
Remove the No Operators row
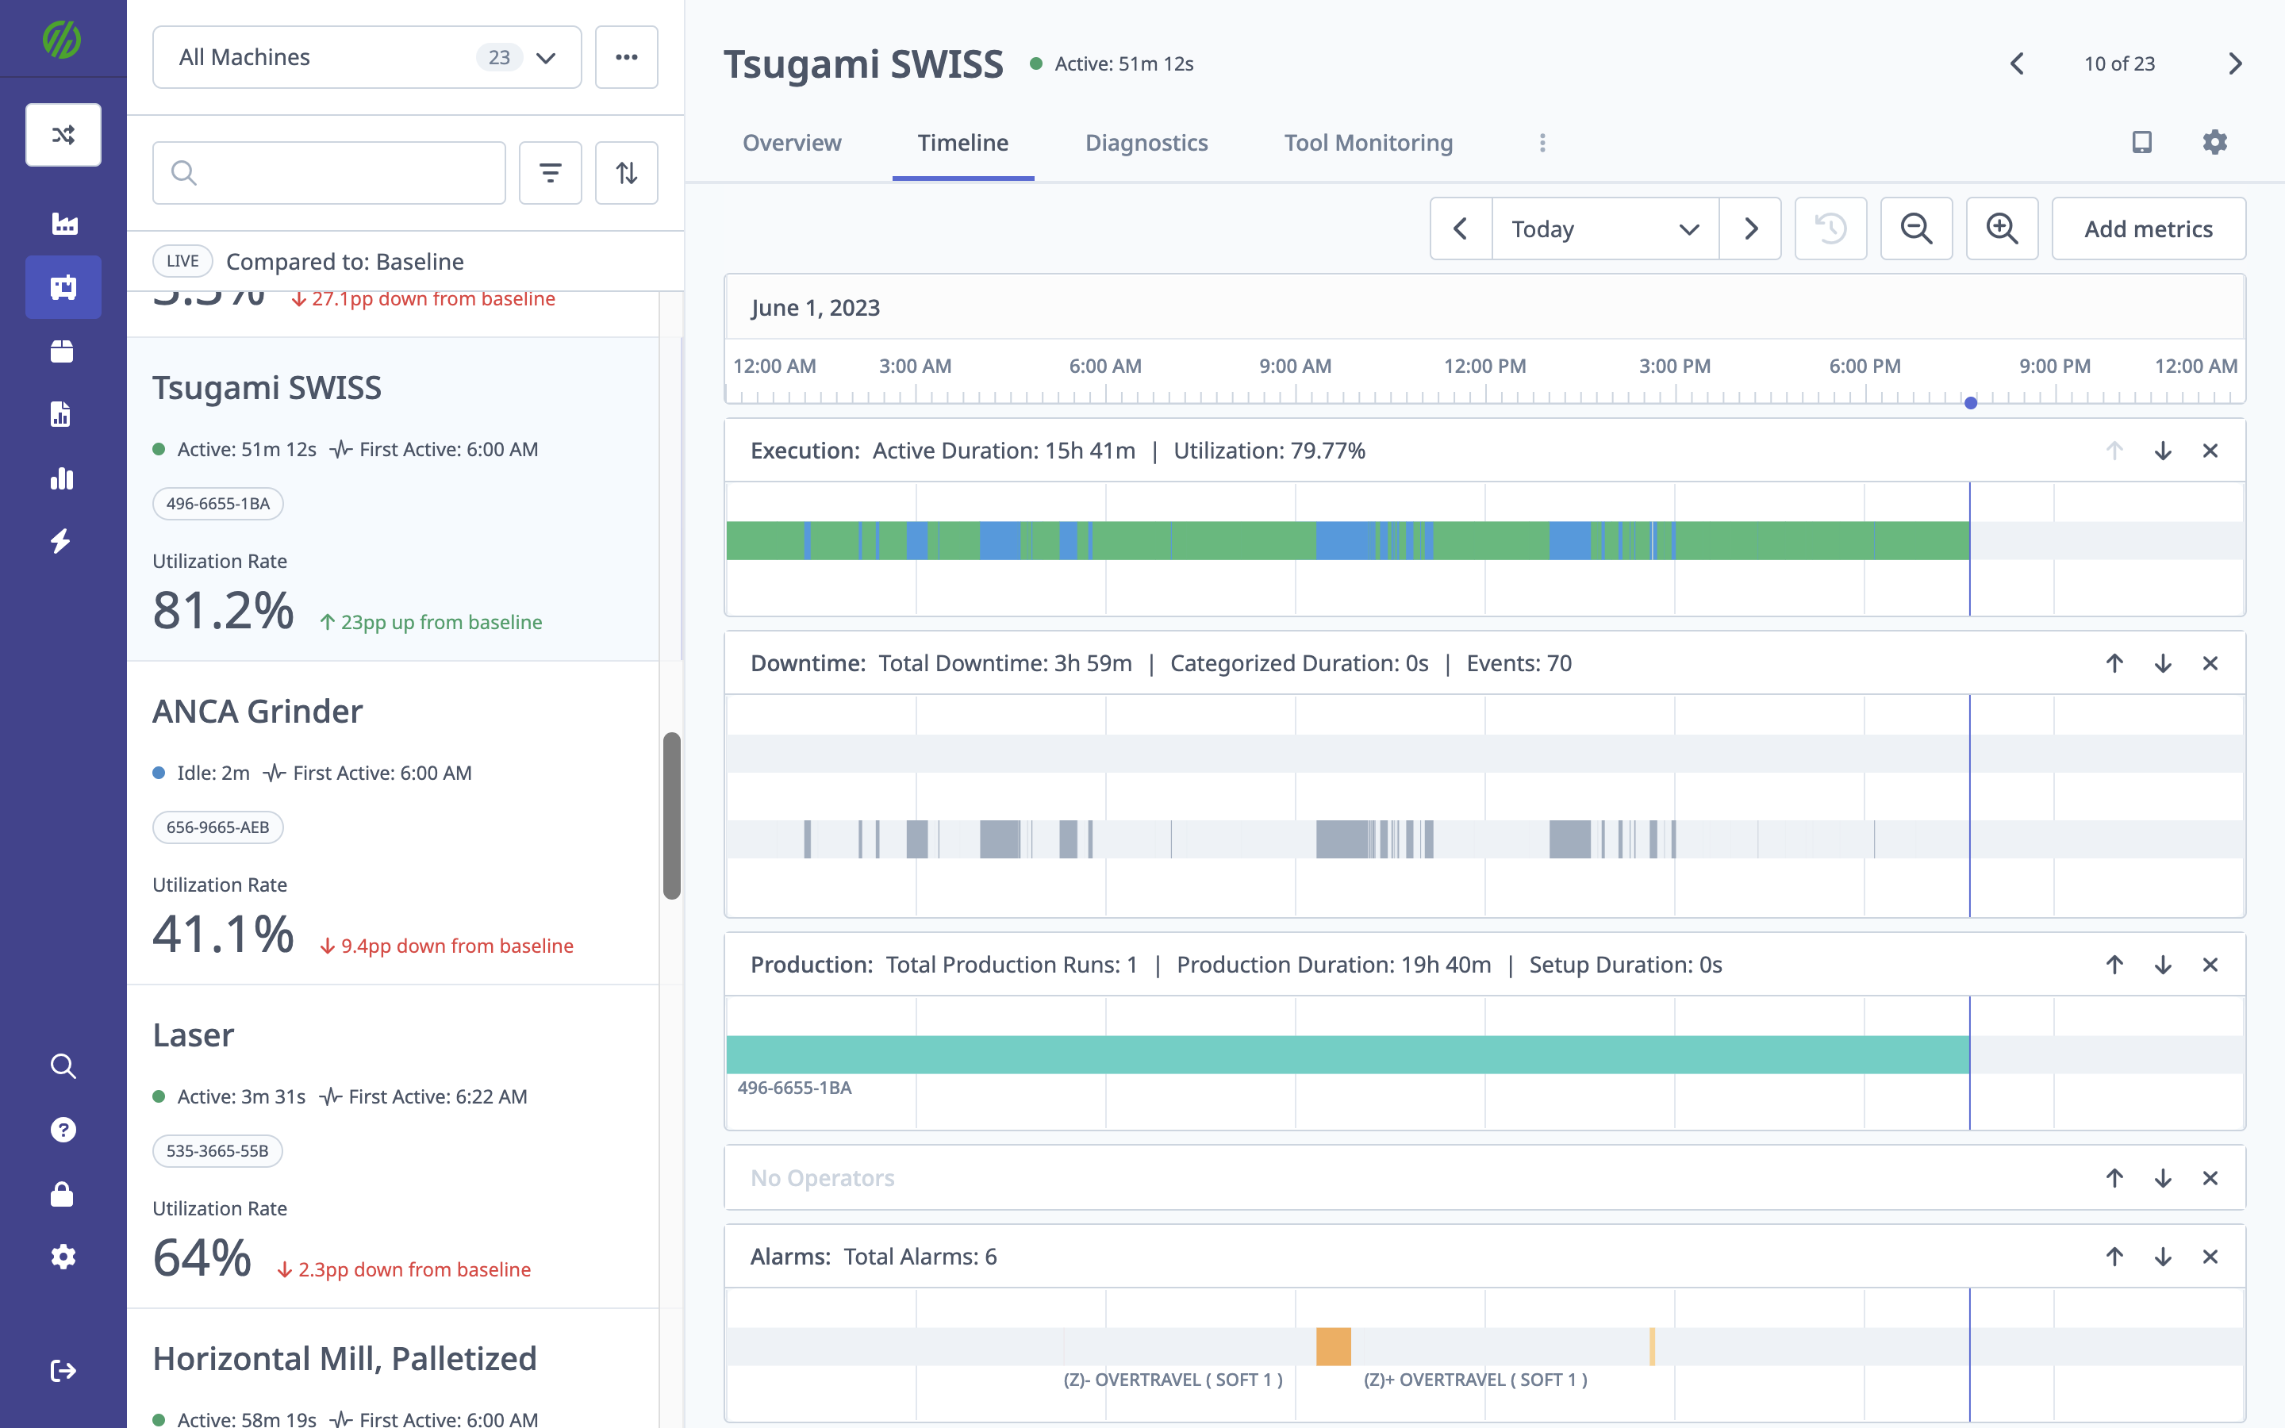2210,1178
